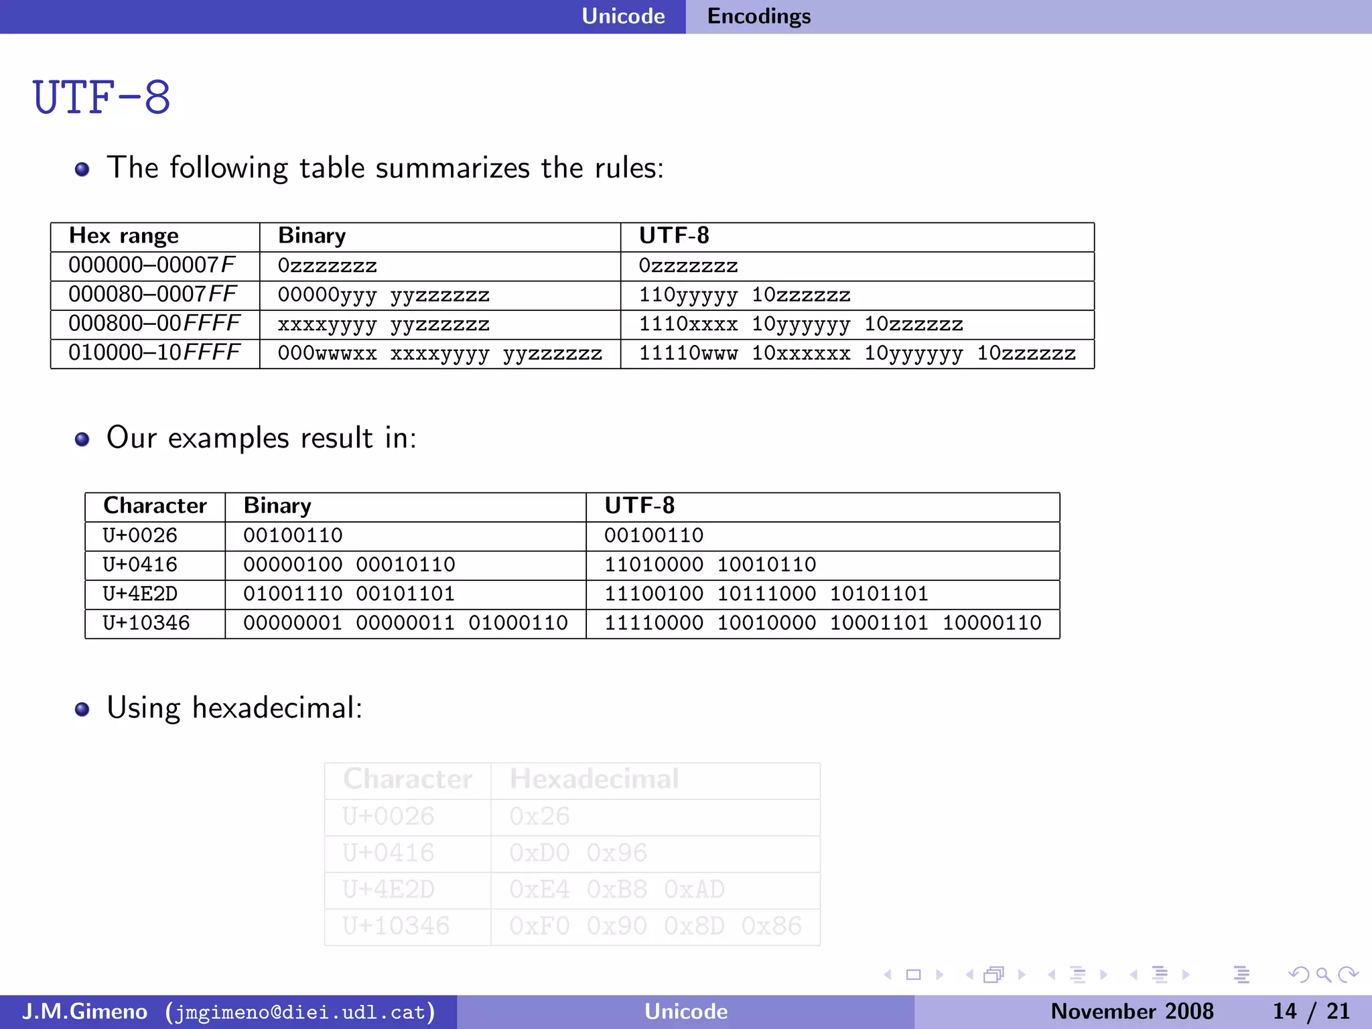
Task: Click the slide rectangle navigation icon
Action: point(913,975)
